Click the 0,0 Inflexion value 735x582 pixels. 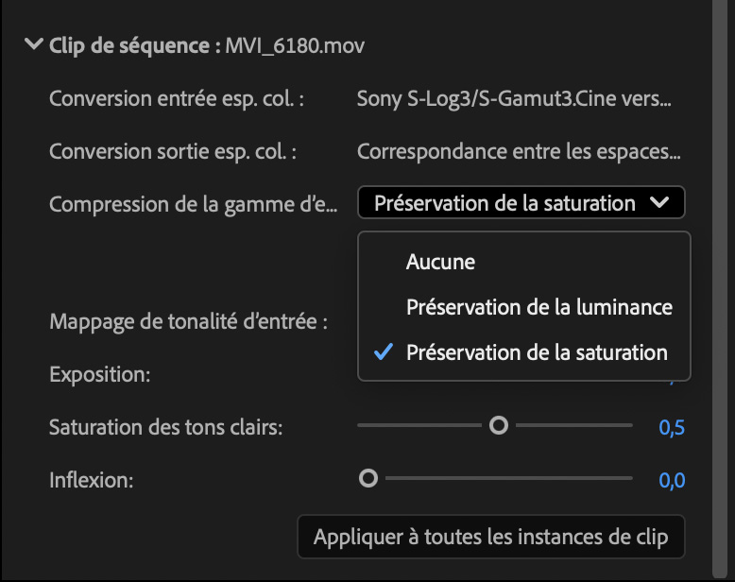(672, 481)
